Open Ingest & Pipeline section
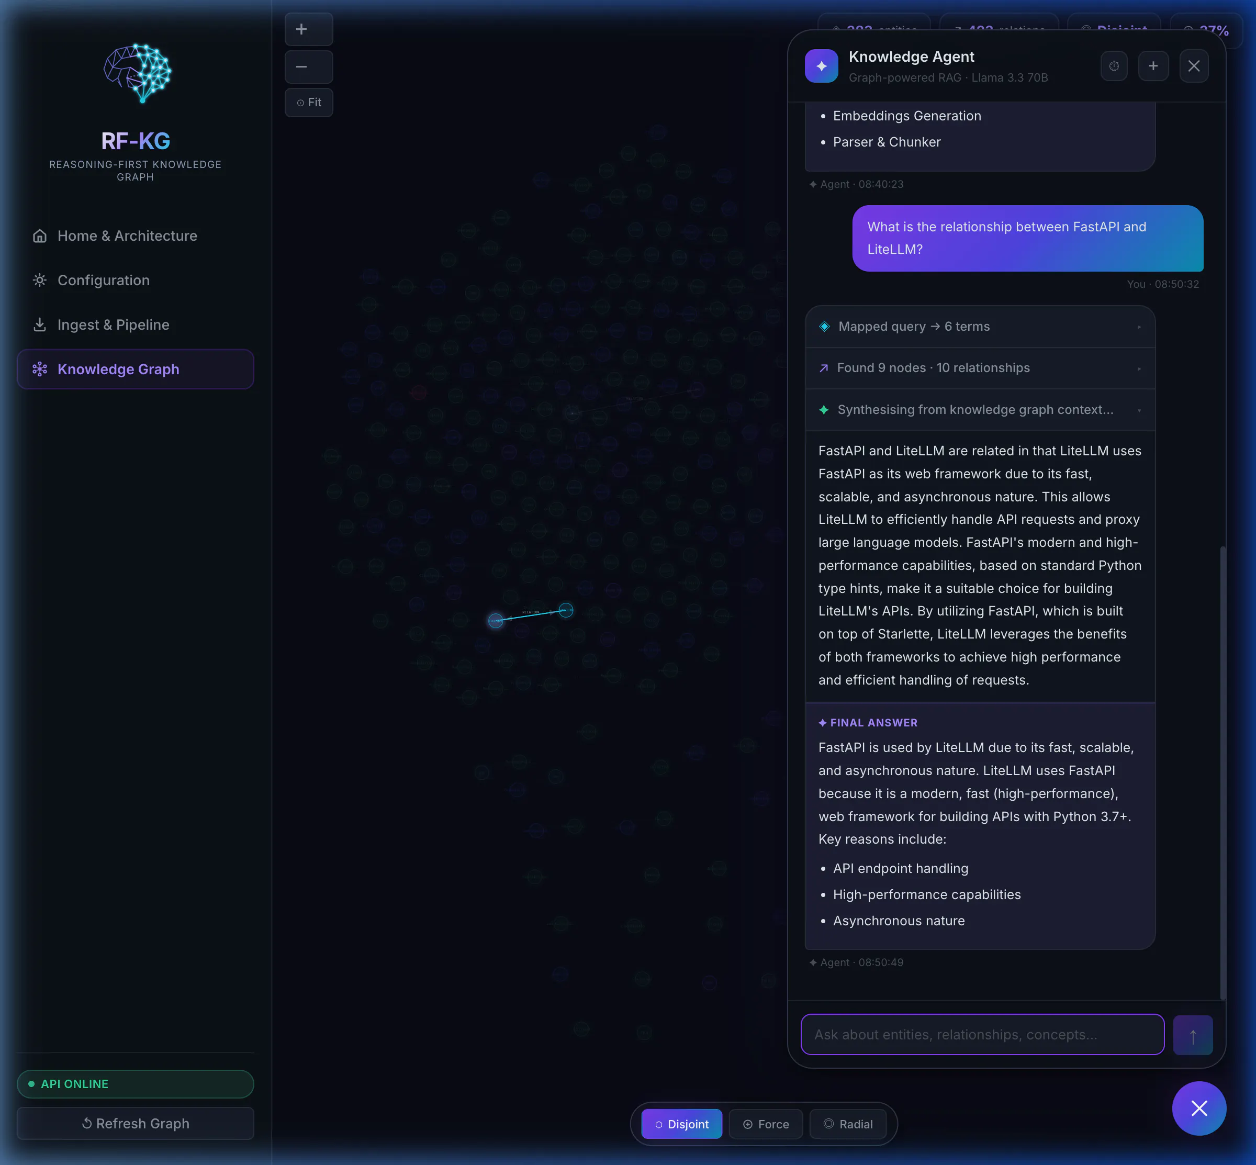 point(136,324)
